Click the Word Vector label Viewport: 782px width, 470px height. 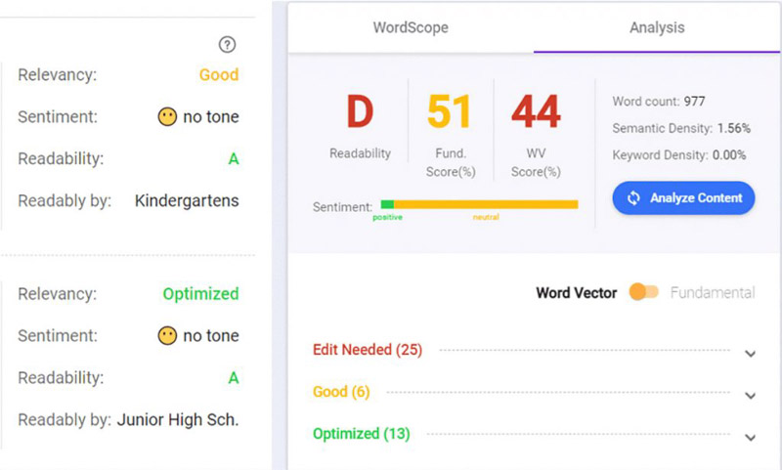577,292
